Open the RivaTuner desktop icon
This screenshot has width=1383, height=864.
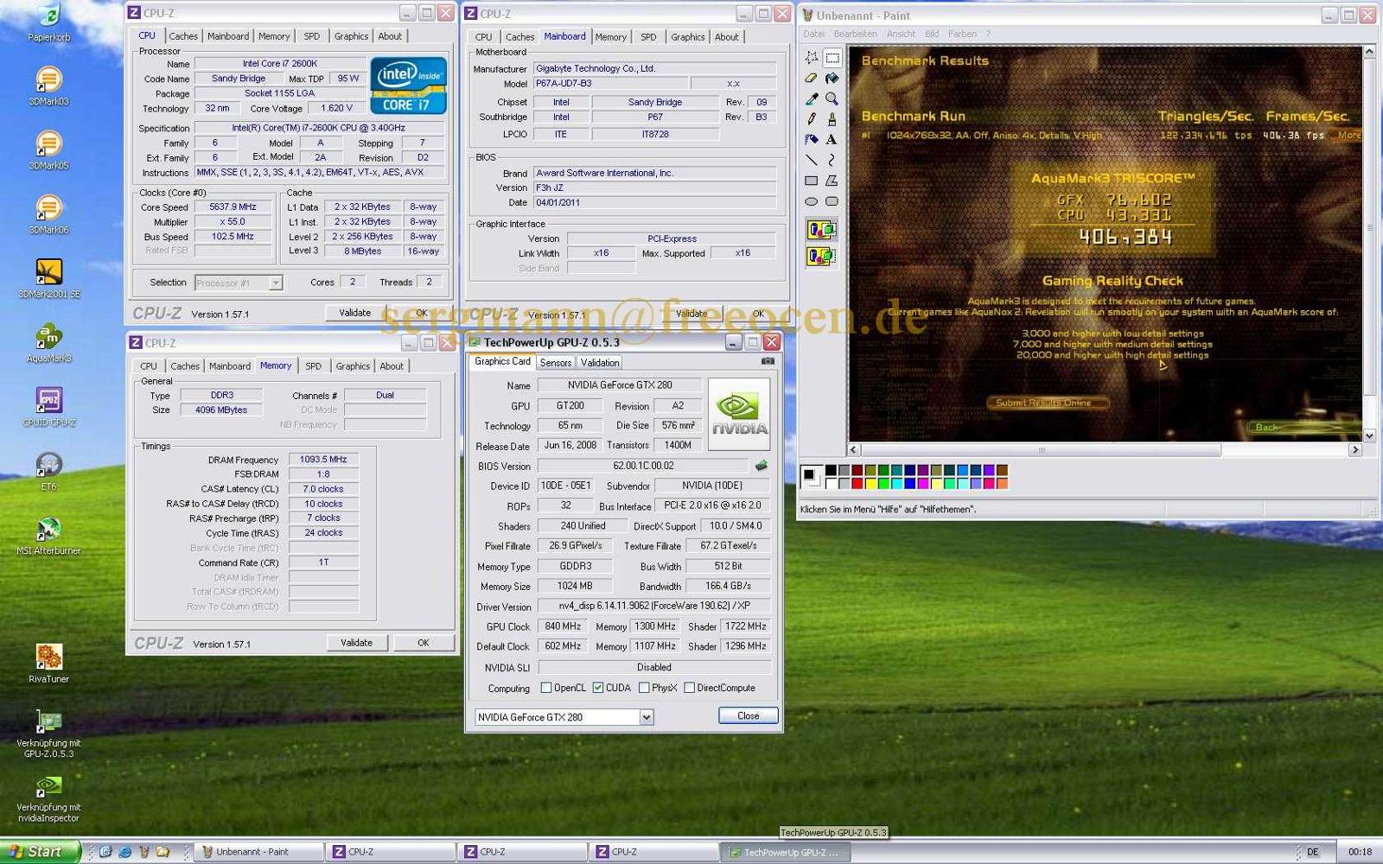[x=48, y=664]
